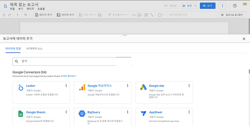250x127 pixels.
Task: Click the zoom magnifier icon
Action: click(x=26, y=15)
